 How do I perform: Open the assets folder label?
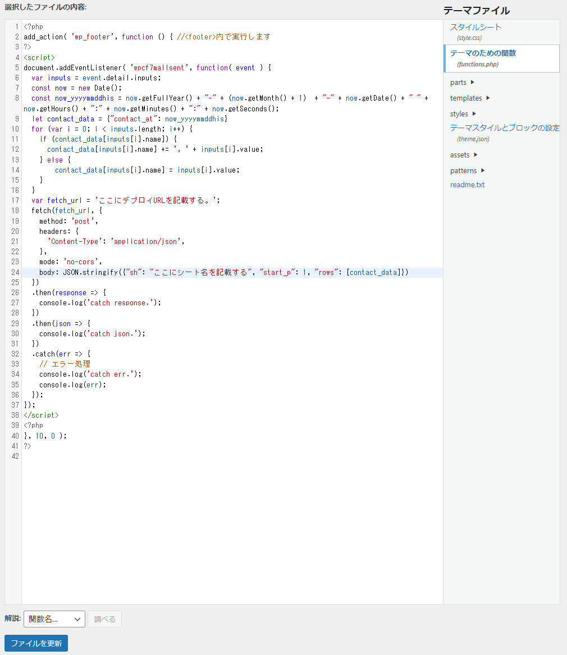pos(460,155)
